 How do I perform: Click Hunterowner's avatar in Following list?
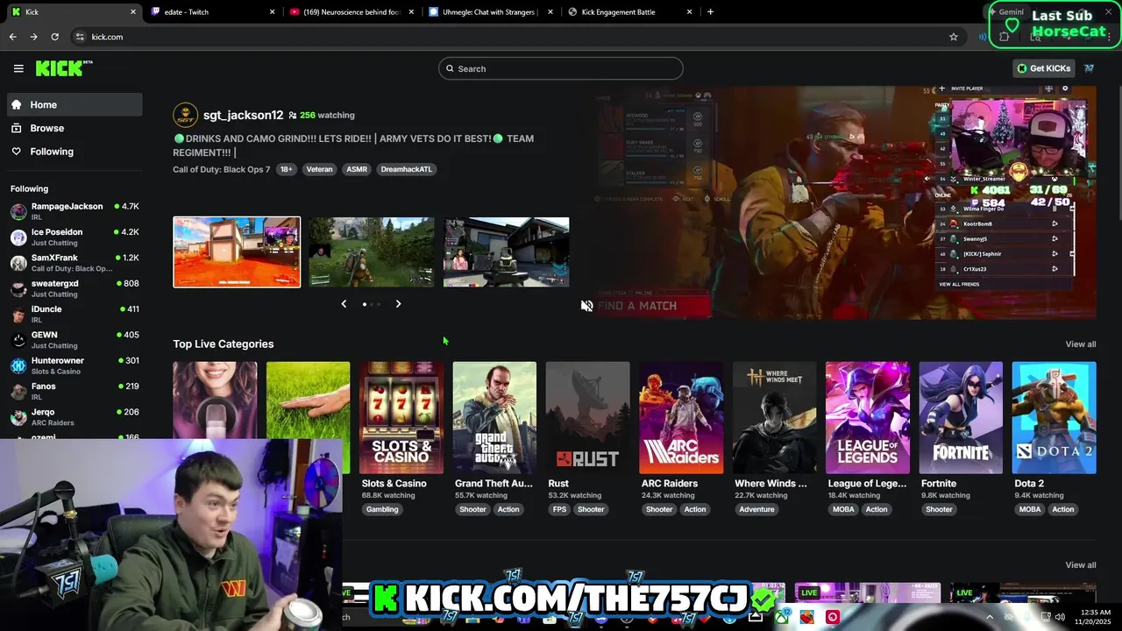(x=18, y=365)
